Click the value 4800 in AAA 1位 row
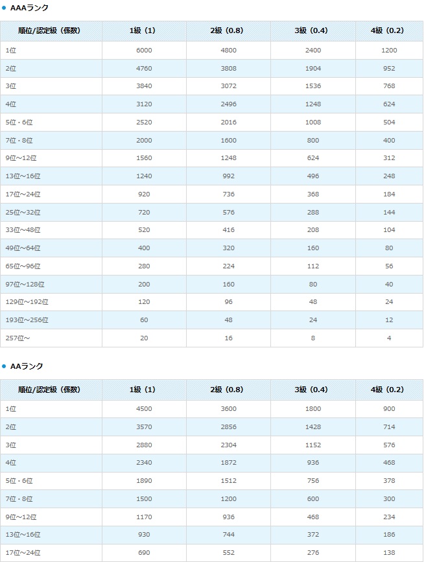The width and height of the screenshot is (424, 562). pos(229,51)
